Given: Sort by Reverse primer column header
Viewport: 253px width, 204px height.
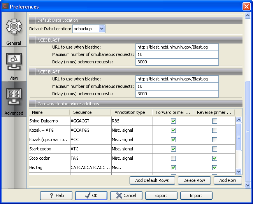Looking at the screenshot, I should (x=214, y=112).
